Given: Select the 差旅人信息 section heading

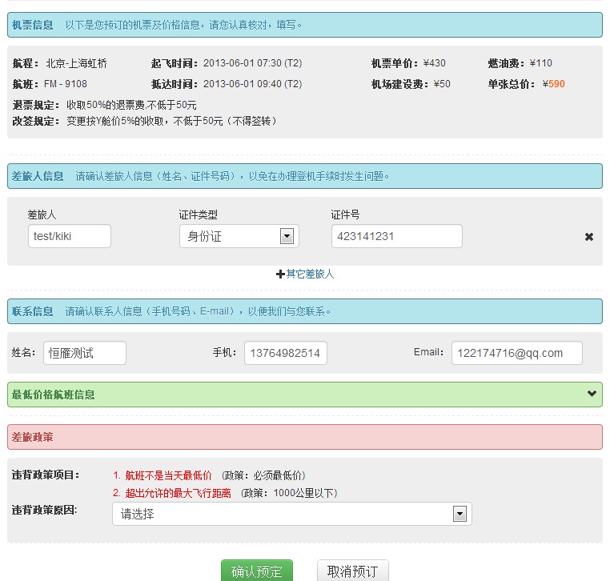Looking at the screenshot, I should click(38, 176).
